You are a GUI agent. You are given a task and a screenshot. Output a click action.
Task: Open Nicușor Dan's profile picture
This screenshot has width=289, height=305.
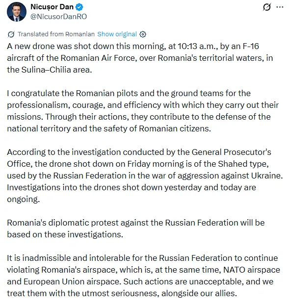pos(17,12)
